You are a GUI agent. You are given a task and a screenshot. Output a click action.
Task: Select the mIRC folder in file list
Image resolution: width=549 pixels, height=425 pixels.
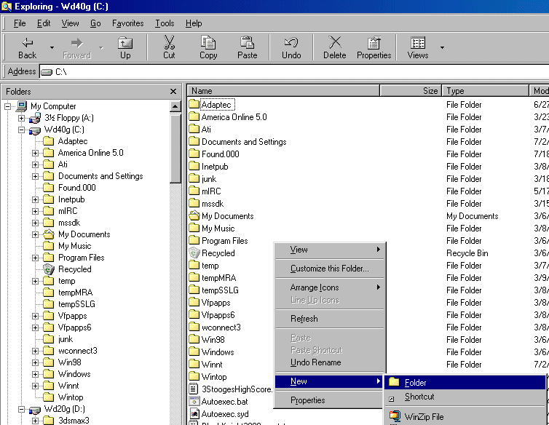tap(205, 191)
